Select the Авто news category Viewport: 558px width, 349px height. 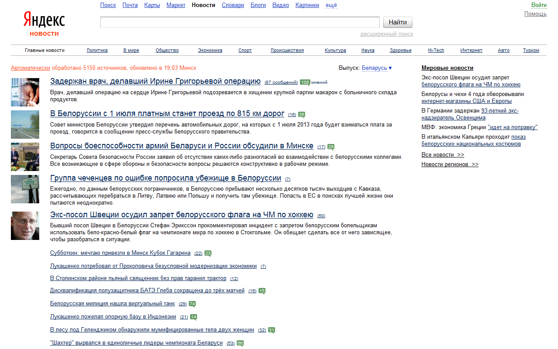pyautogui.click(x=504, y=50)
